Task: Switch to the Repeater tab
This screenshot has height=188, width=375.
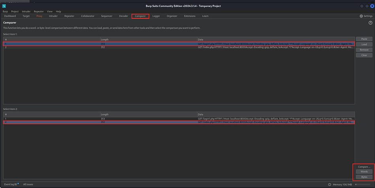Action: pyautogui.click(x=69, y=16)
